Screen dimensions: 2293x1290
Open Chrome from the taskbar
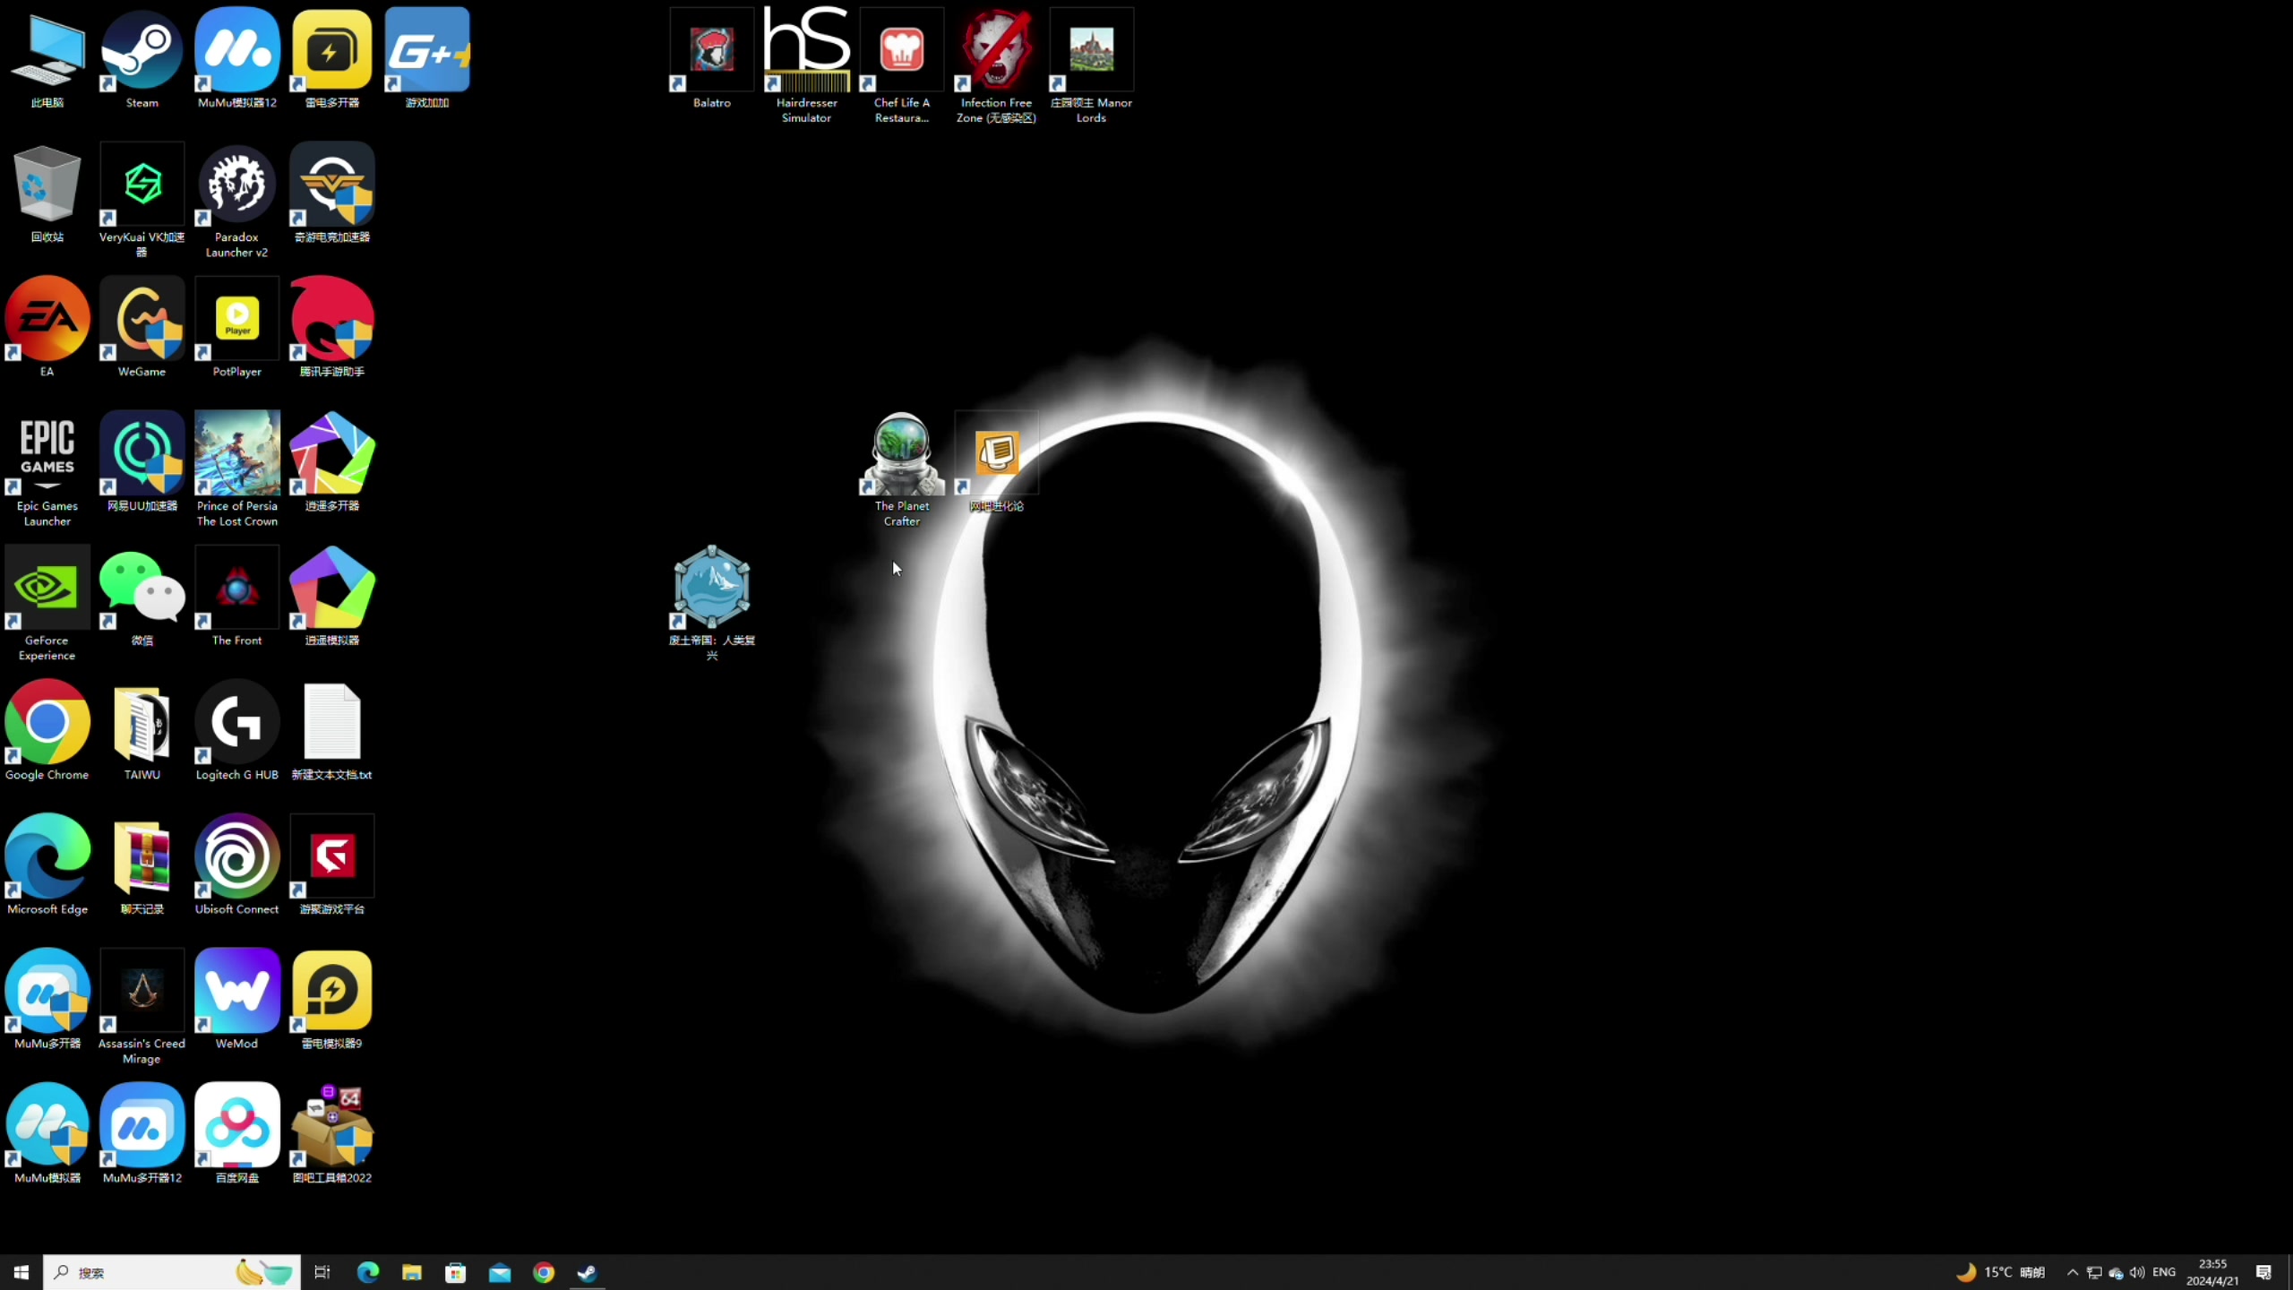[x=544, y=1272]
